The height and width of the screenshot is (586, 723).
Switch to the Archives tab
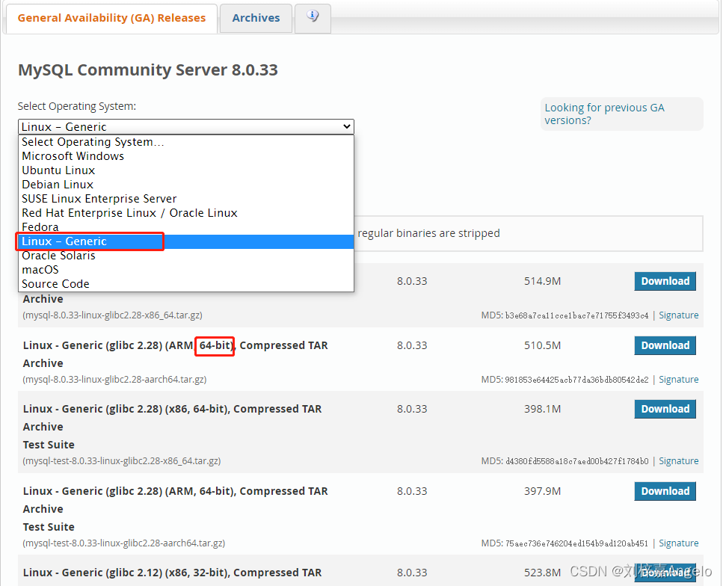coord(256,18)
